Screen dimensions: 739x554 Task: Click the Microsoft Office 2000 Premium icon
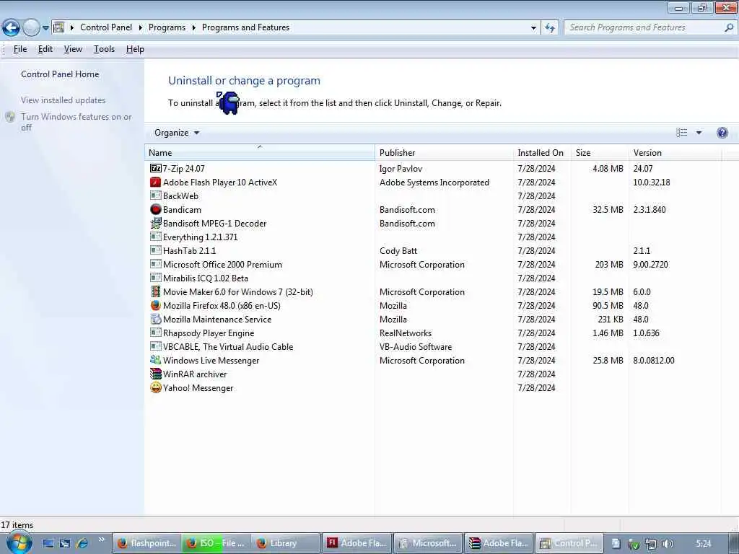(x=156, y=264)
